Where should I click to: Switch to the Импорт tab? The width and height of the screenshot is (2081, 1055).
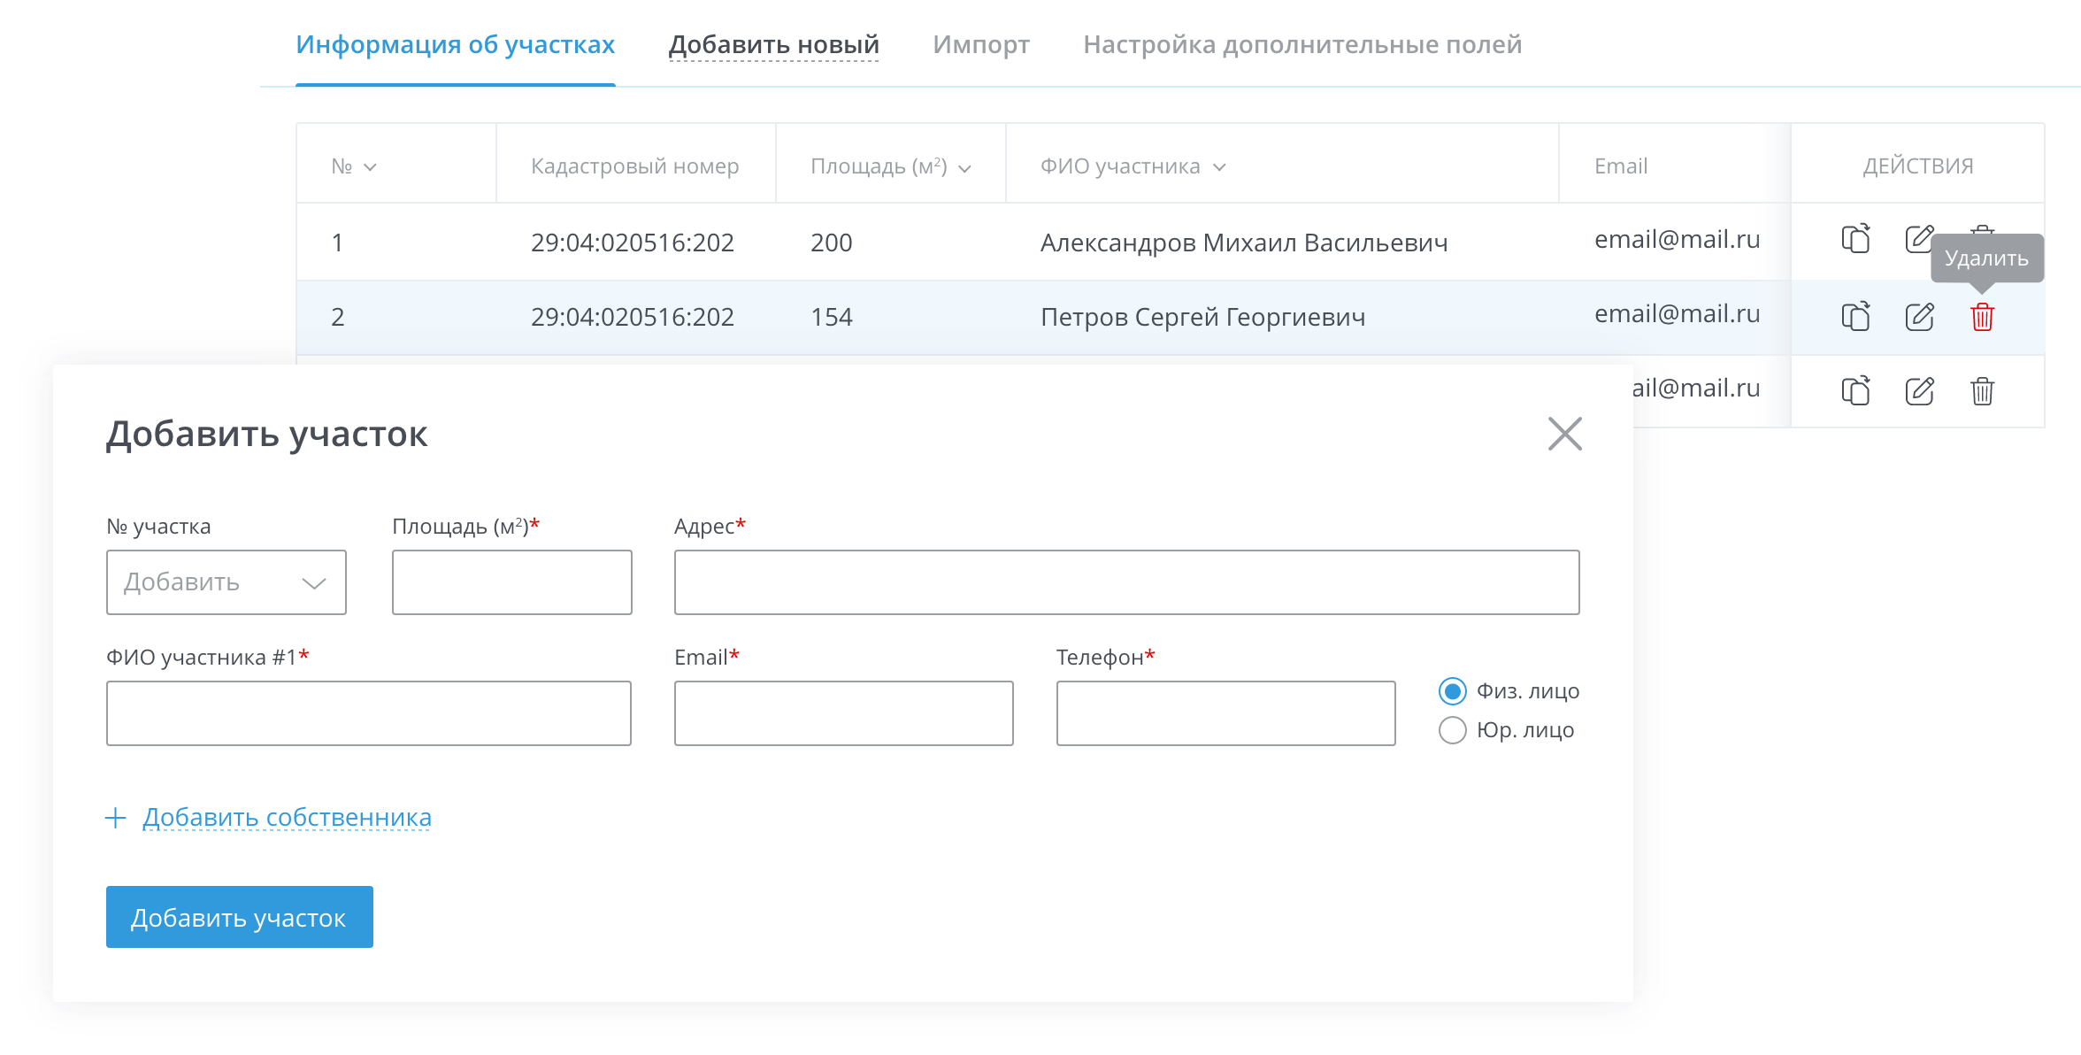coord(980,44)
